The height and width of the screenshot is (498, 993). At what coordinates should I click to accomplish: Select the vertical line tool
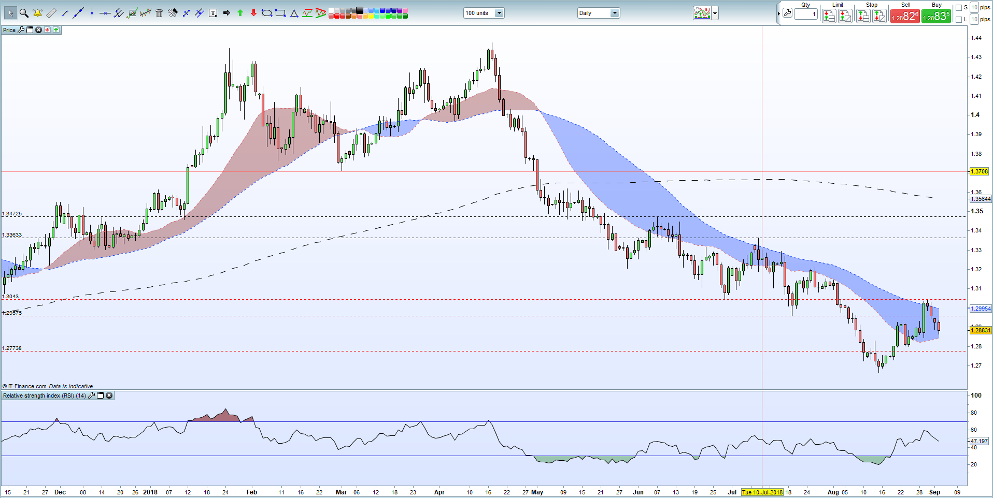(92, 13)
